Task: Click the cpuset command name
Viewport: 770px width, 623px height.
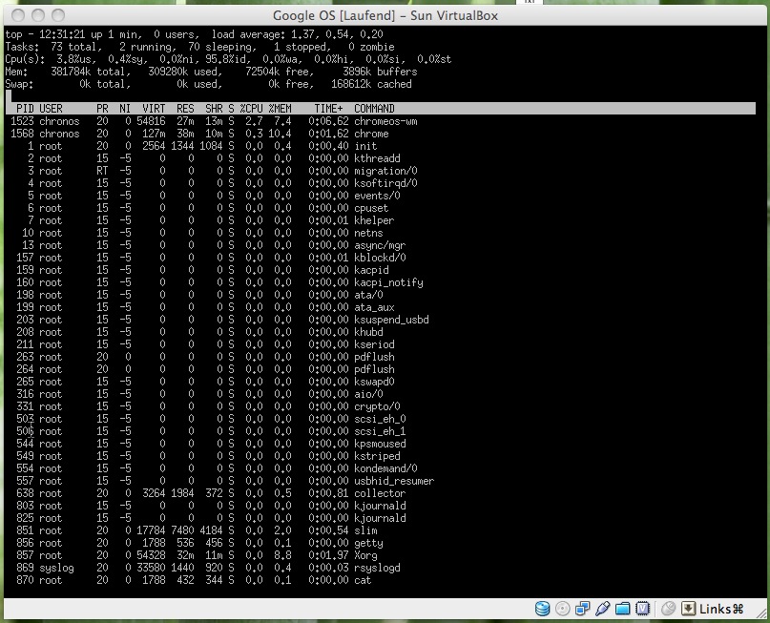Action: [371, 208]
